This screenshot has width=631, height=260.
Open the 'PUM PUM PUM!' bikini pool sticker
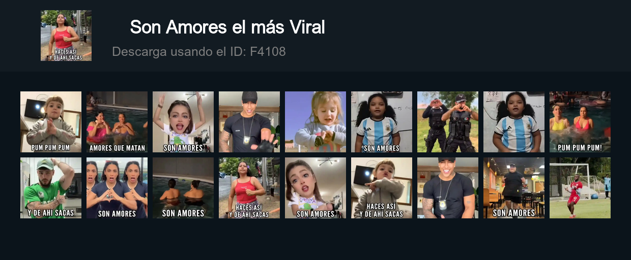click(580, 122)
